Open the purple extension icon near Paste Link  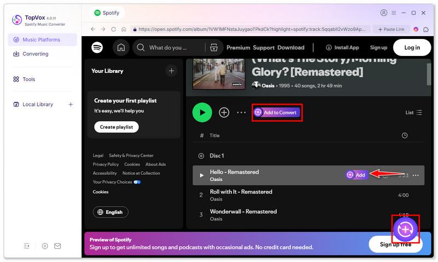[x=416, y=29]
